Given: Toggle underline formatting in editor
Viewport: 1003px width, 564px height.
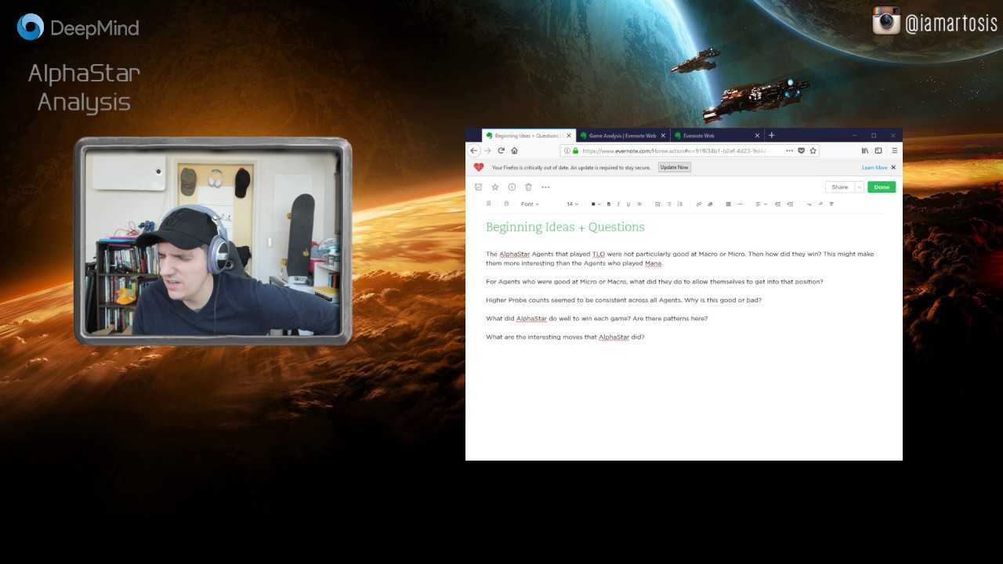Looking at the screenshot, I should (x=628, y=204).
